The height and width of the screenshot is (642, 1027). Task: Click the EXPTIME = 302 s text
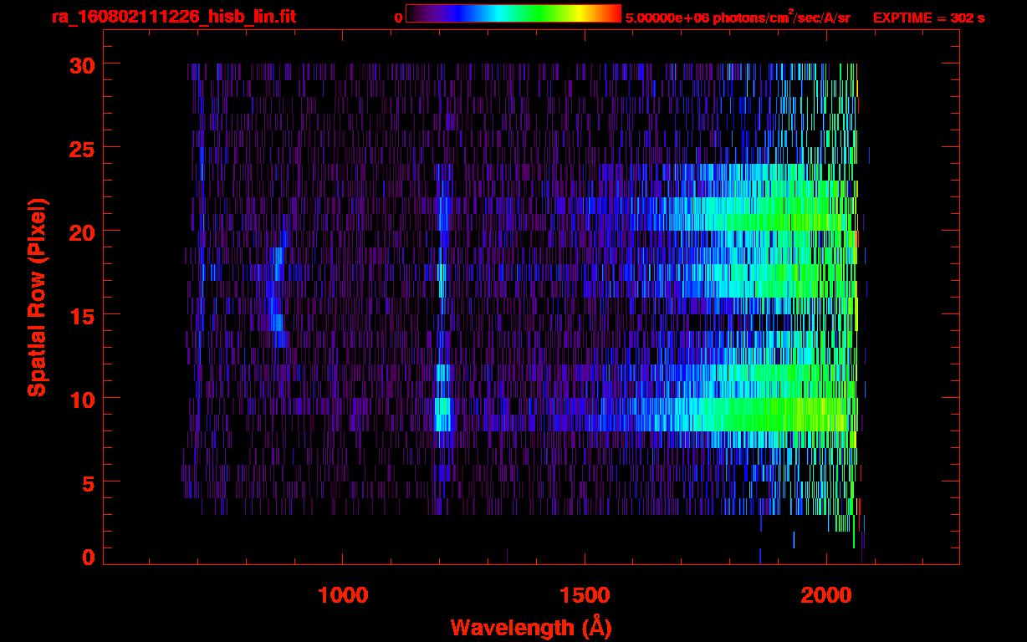(928, 18)
